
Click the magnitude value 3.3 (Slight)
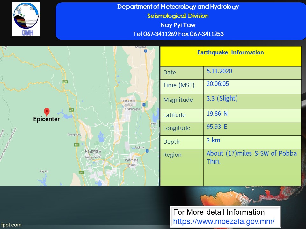tap(222, 99)
